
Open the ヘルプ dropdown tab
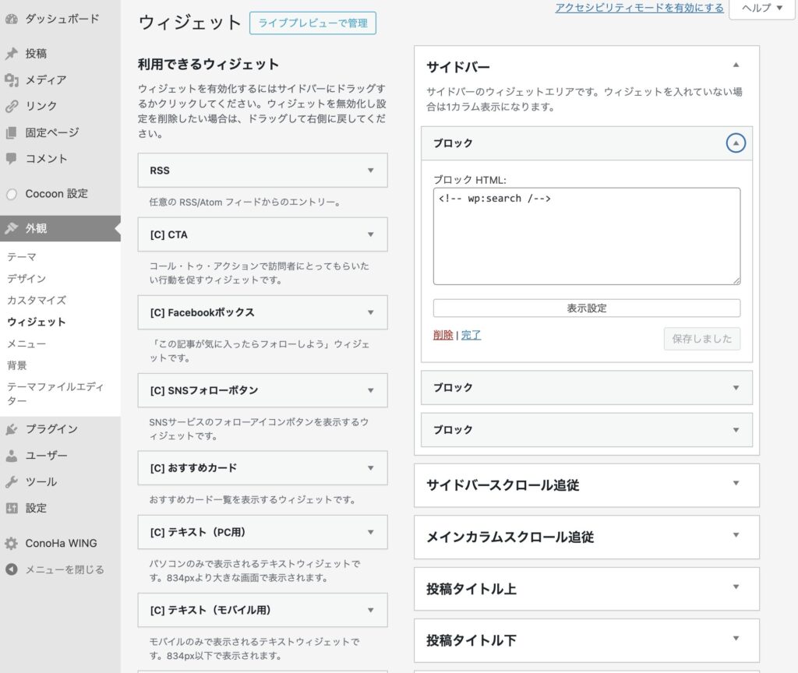[x=762, y=8]
